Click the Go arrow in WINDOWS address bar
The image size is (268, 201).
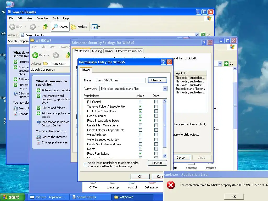pyautogui.click(x=226, y=64)
